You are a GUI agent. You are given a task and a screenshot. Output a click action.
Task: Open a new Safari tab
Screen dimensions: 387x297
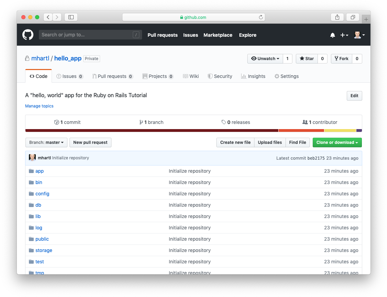pyautogui.click(x=366, y=19)
